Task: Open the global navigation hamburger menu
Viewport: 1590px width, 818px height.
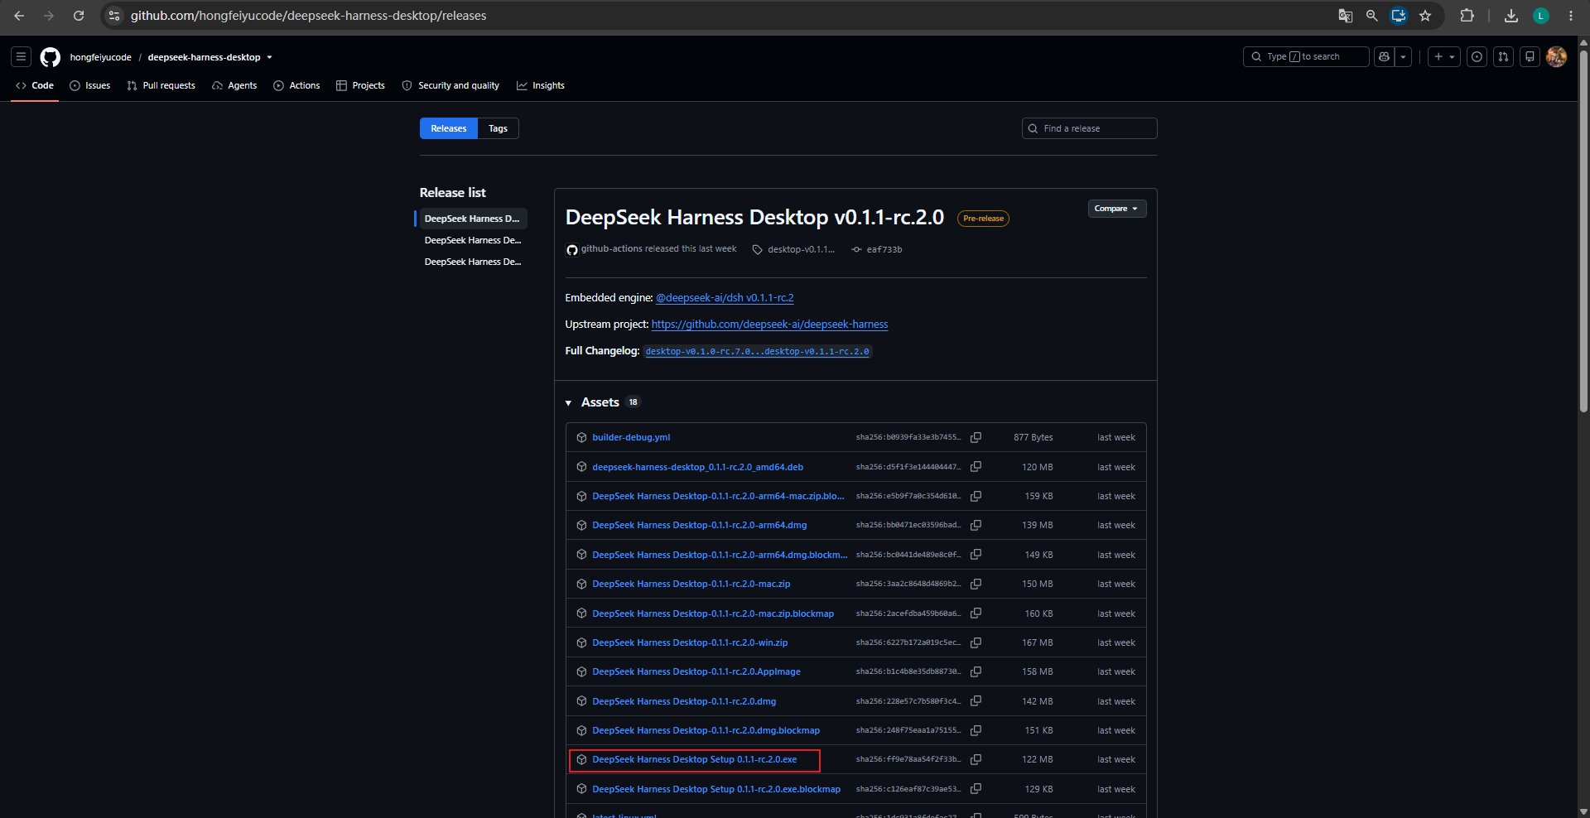Action: click(22, 57)
